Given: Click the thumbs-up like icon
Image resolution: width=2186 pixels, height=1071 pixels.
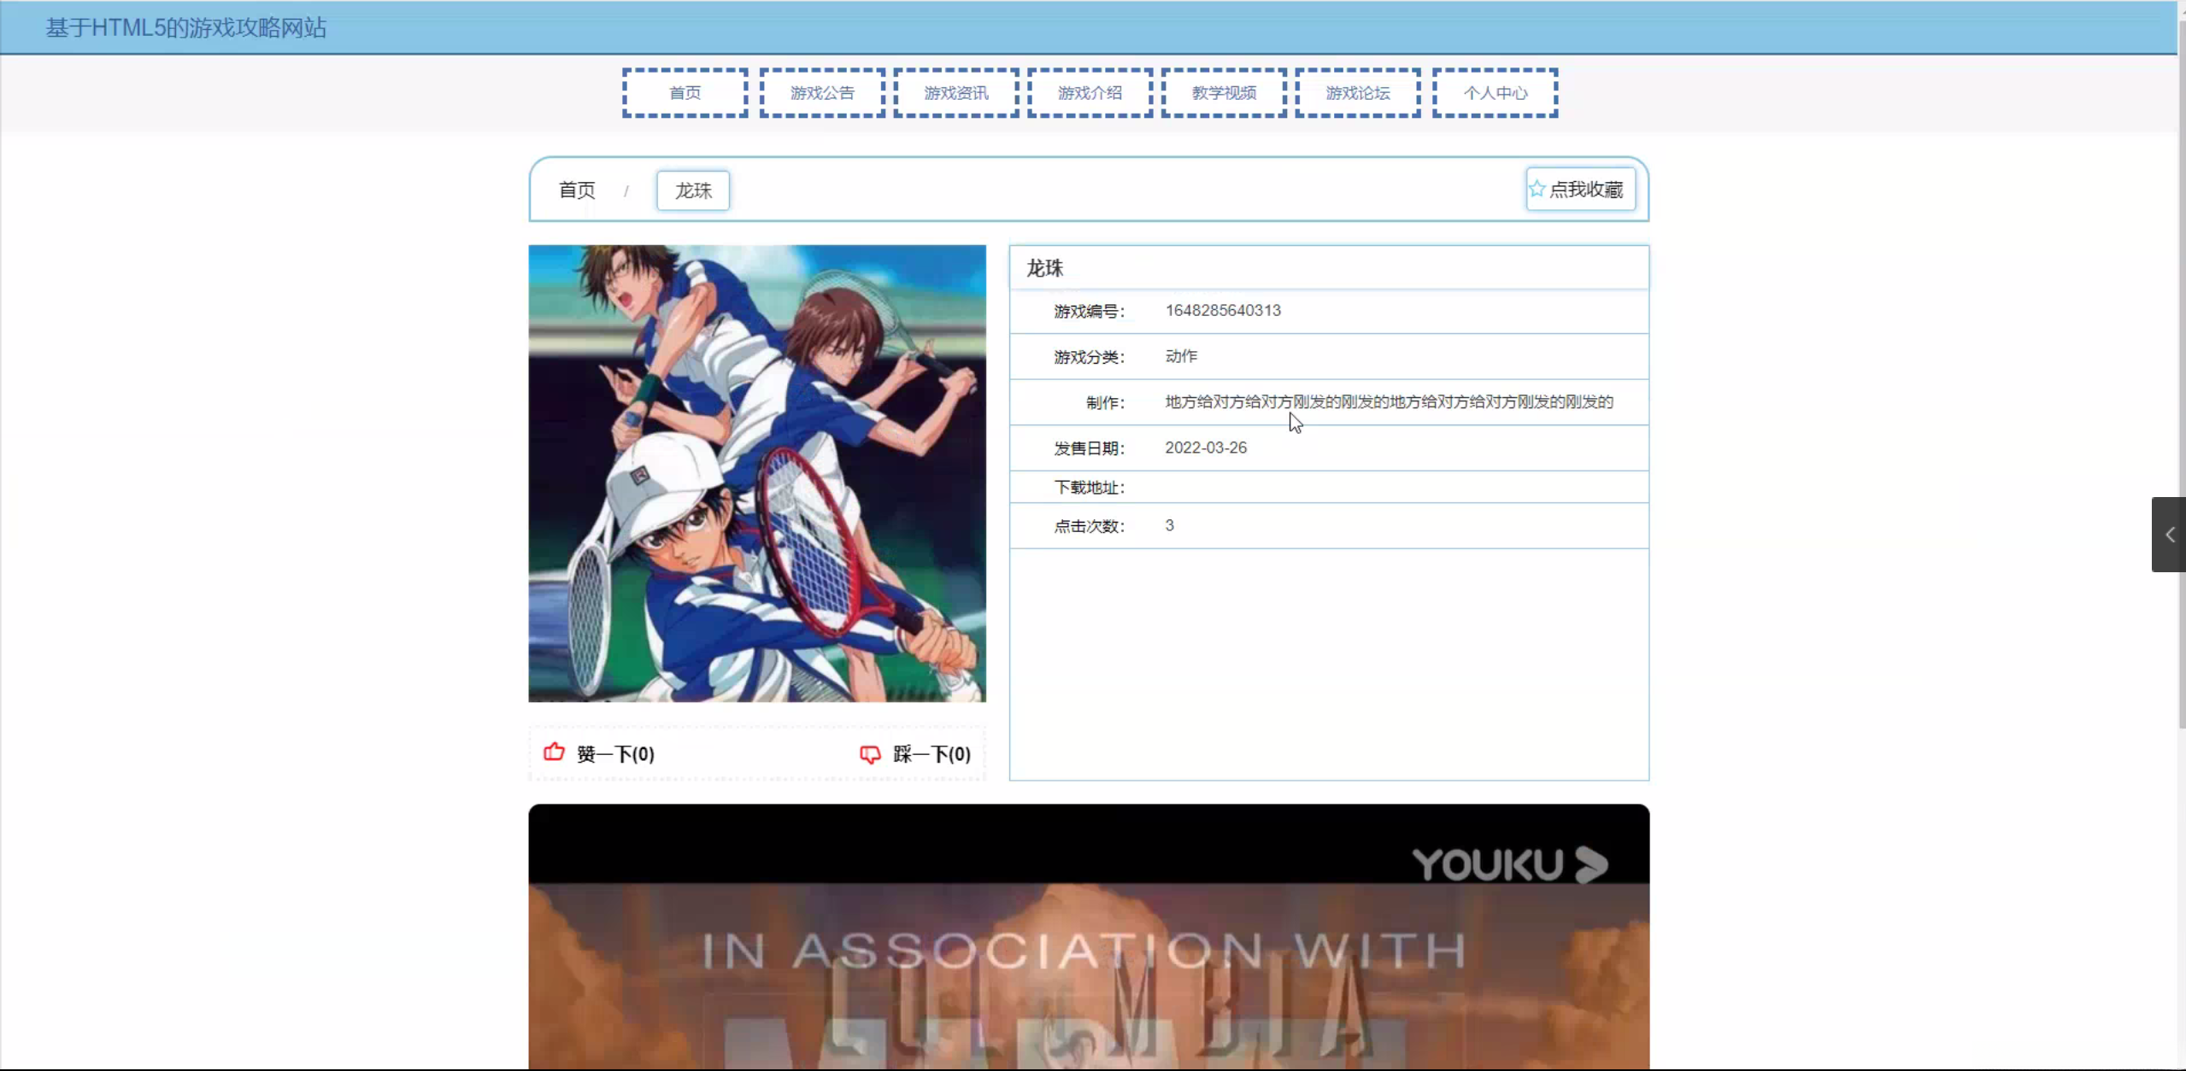Looking at the screenshot, I should [x=554, y=752].
